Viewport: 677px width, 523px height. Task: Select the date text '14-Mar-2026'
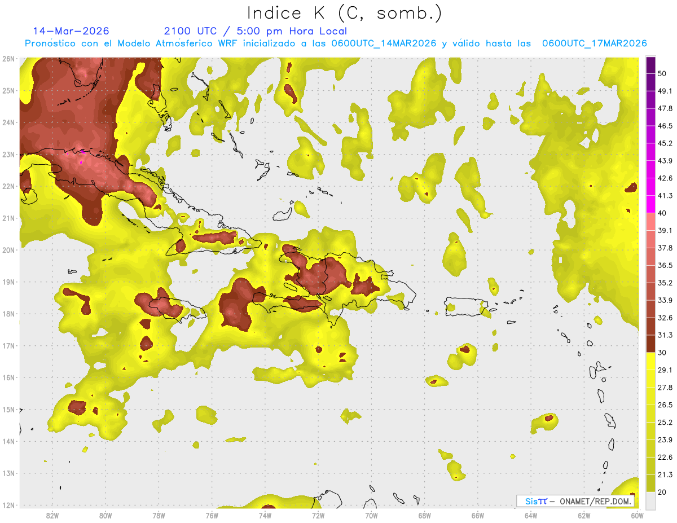[x=71, y=31]
